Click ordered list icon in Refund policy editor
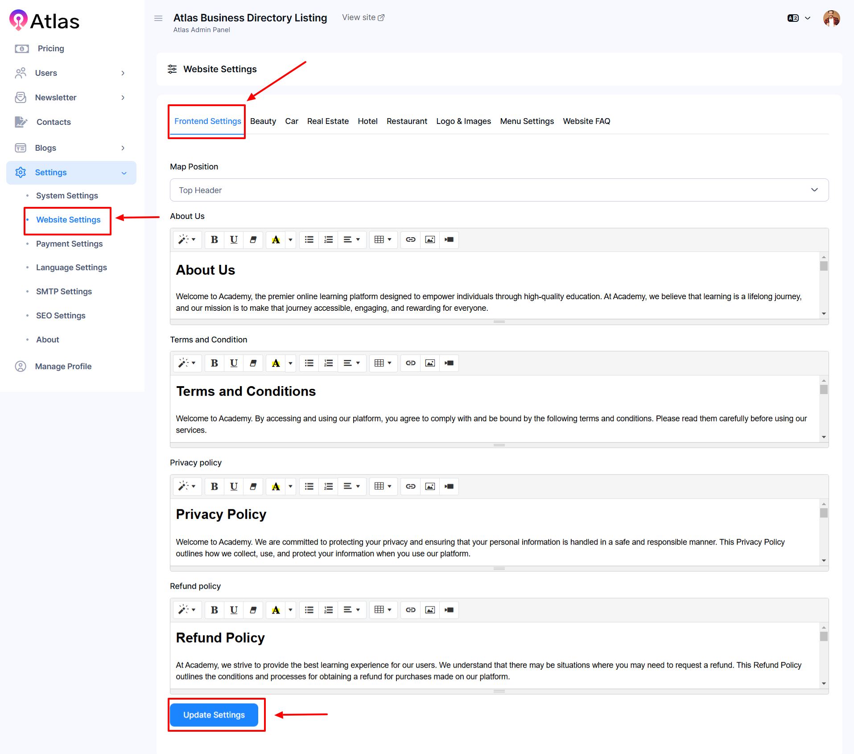This screenshot has width=854, height=754. pos(328,610)
